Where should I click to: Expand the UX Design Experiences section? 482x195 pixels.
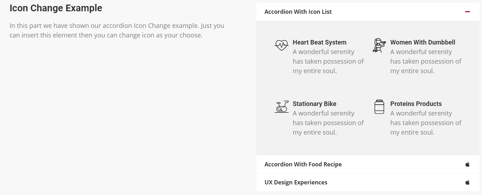pyautogui.click(x=296, y=182)
